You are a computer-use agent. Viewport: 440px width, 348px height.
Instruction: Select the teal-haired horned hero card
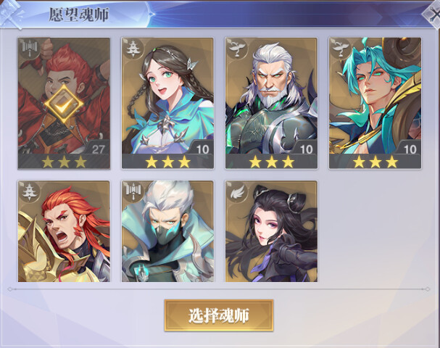(x=375, y=103)
